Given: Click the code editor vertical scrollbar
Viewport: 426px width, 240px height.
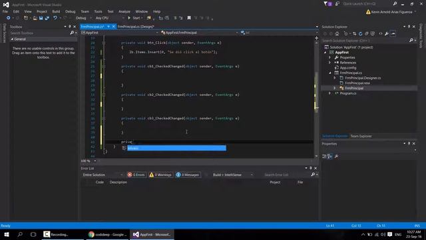Looking at the screenshot, I should coord(317,97).
